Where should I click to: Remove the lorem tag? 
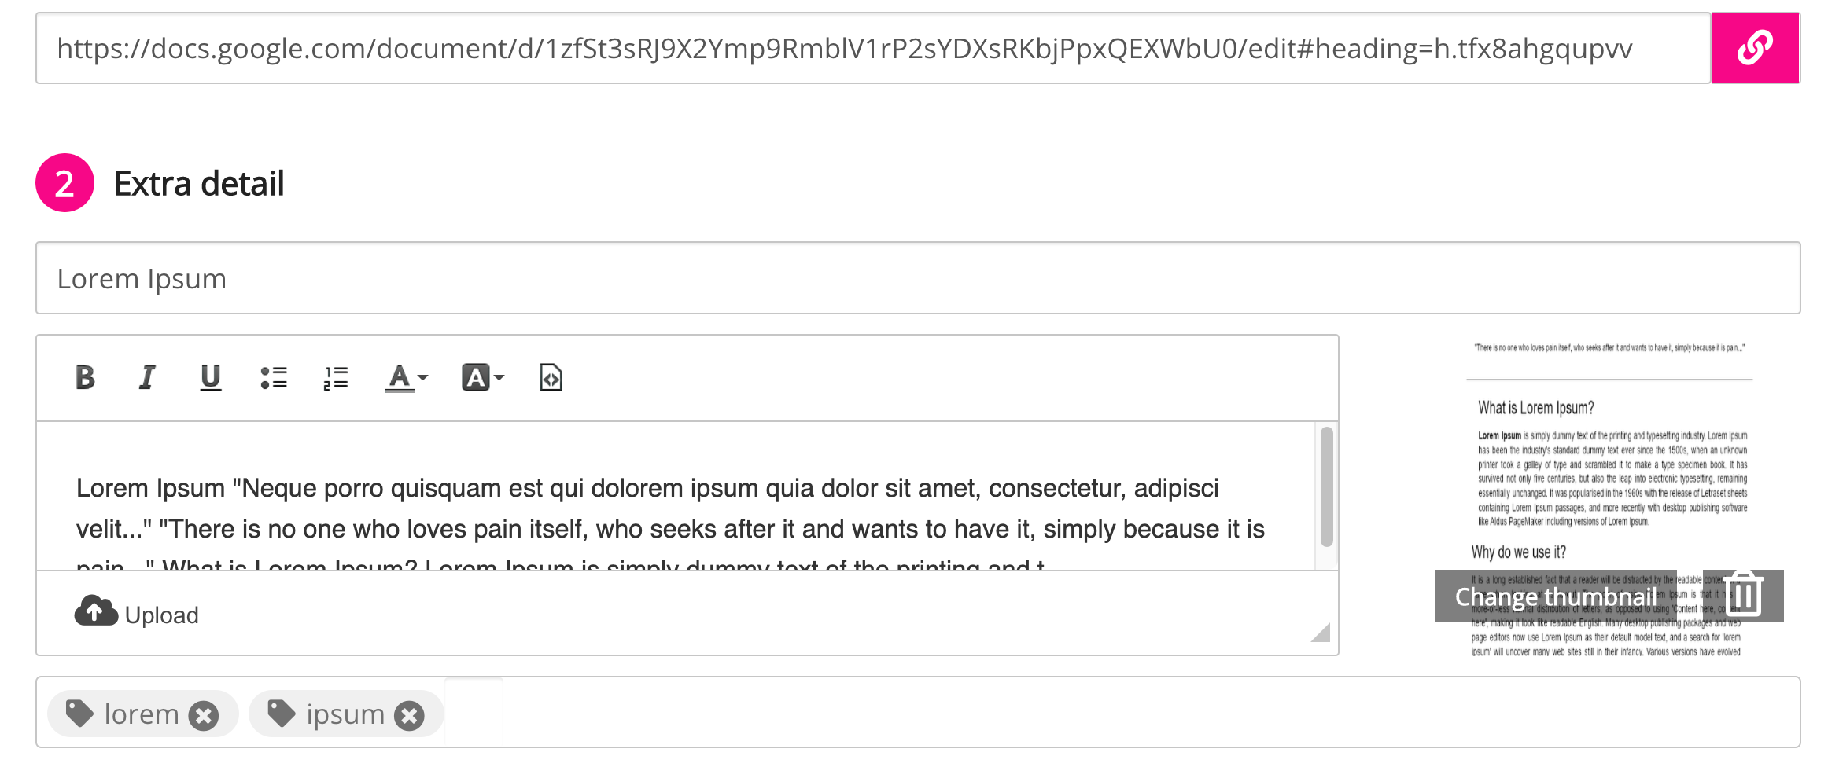(204, 715)
